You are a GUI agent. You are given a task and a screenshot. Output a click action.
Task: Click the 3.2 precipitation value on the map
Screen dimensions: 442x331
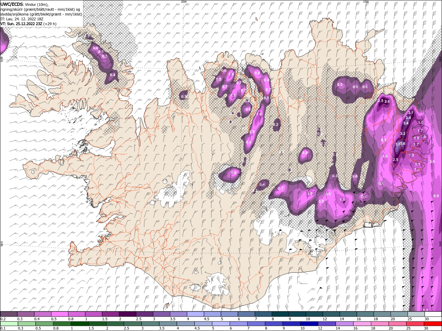tap(403, 133)
